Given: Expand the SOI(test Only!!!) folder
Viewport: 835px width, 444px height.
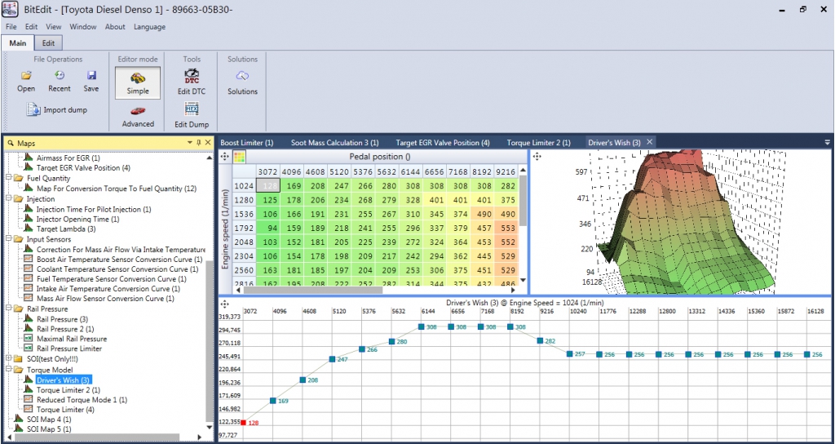Looking at the screenshot, I should coord(9,359).
